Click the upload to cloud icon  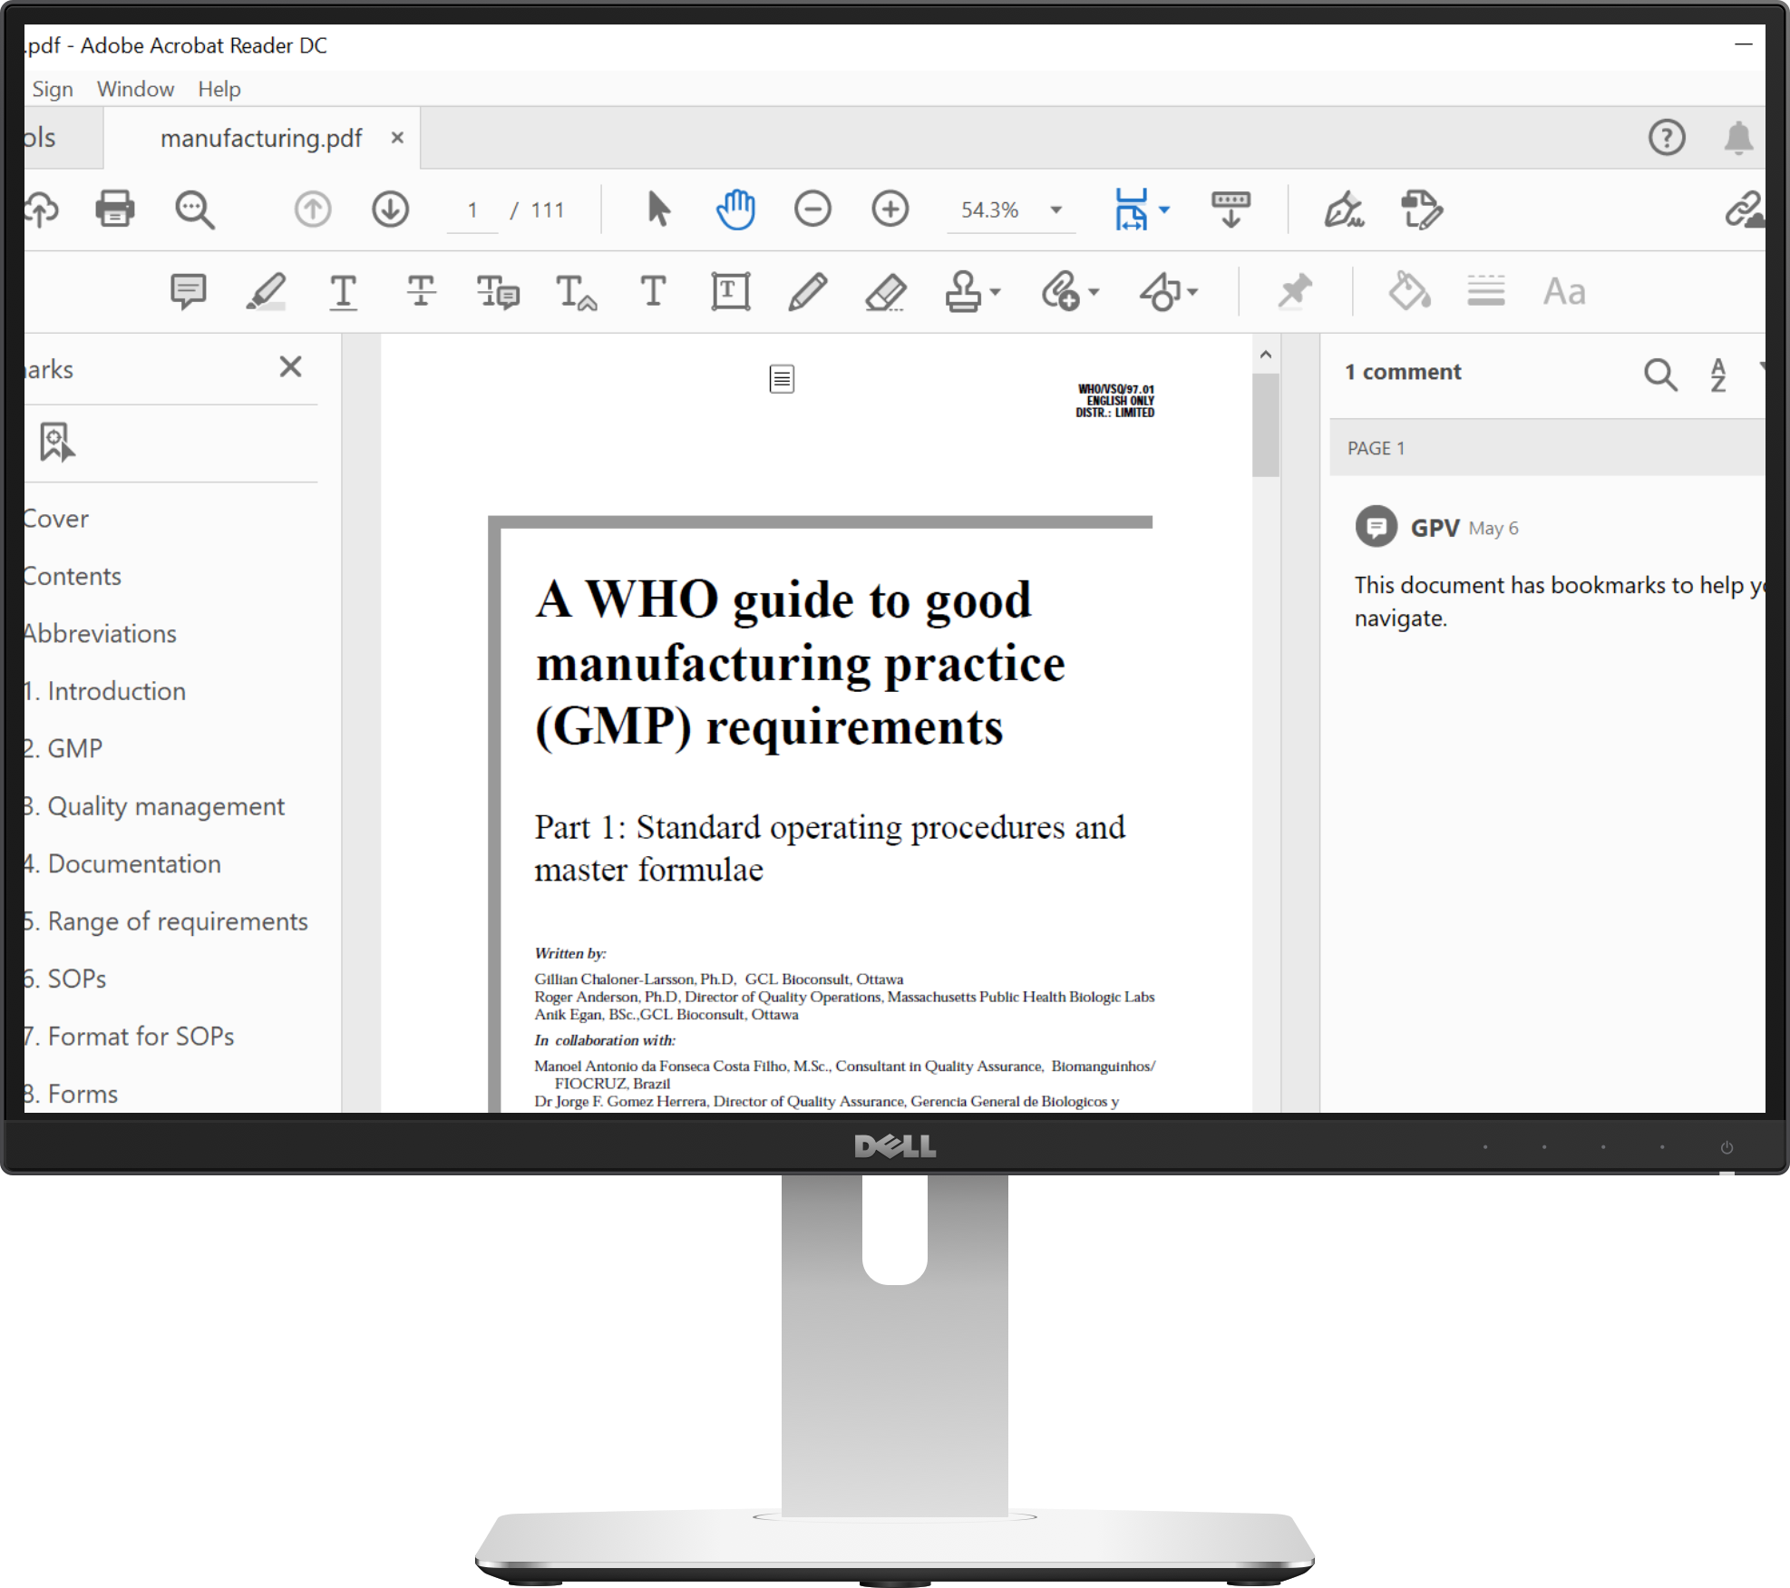coord(42,209)
